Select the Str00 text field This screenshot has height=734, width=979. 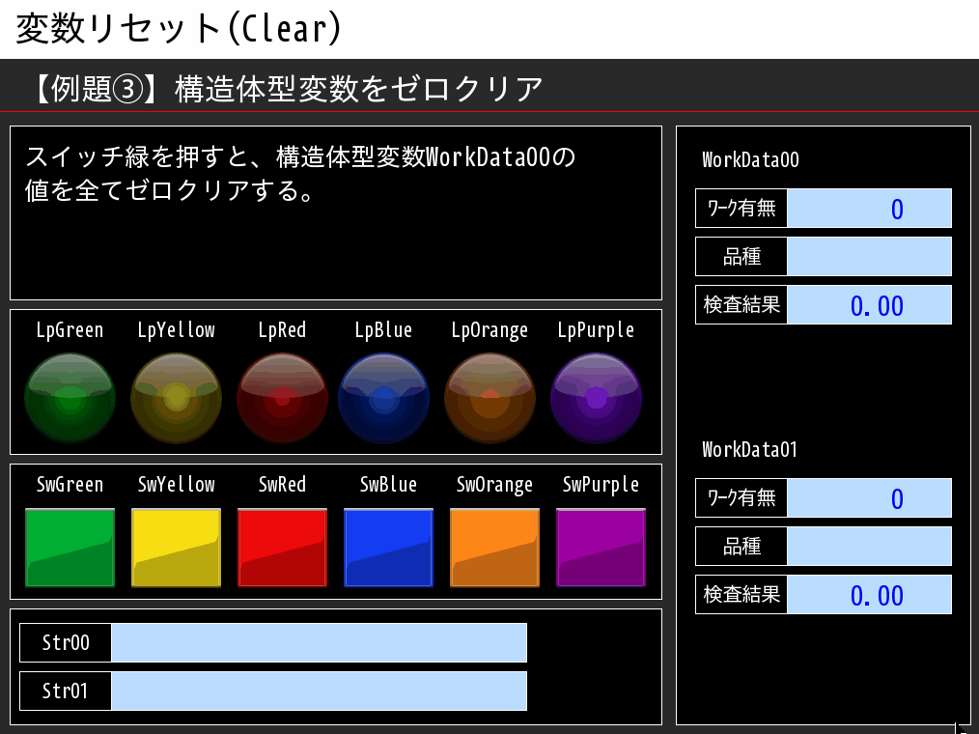(x=319, y=642)
